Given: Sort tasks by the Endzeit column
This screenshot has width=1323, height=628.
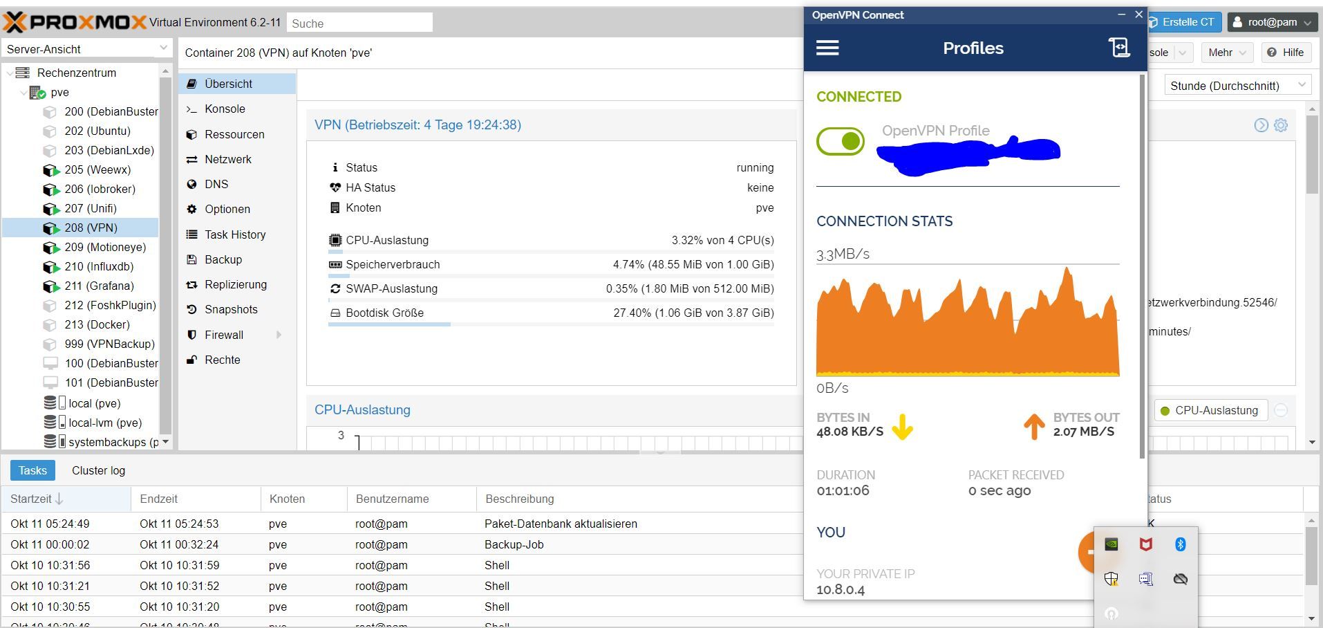Looking at the screenshot, I should click(196, 499).
